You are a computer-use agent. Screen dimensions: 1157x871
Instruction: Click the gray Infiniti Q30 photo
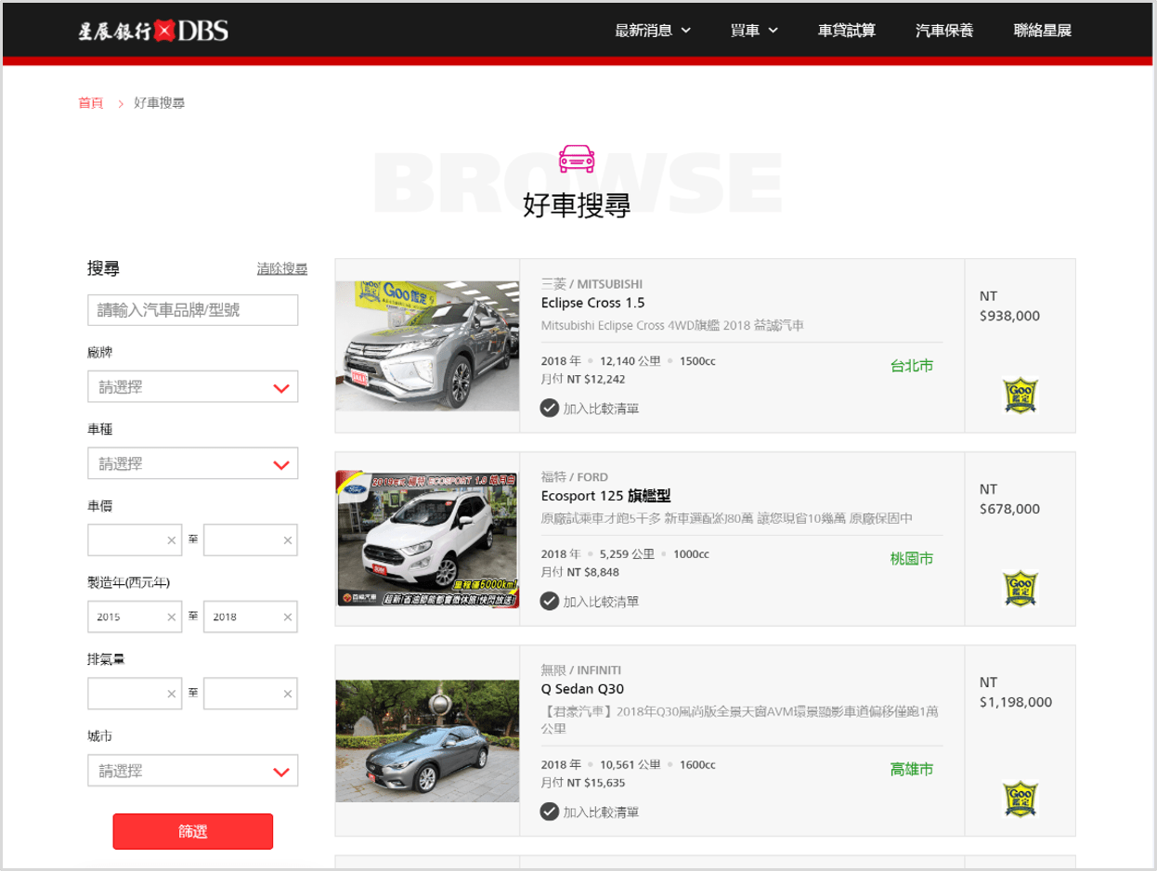pyautogui.click(x=427, y=741)
